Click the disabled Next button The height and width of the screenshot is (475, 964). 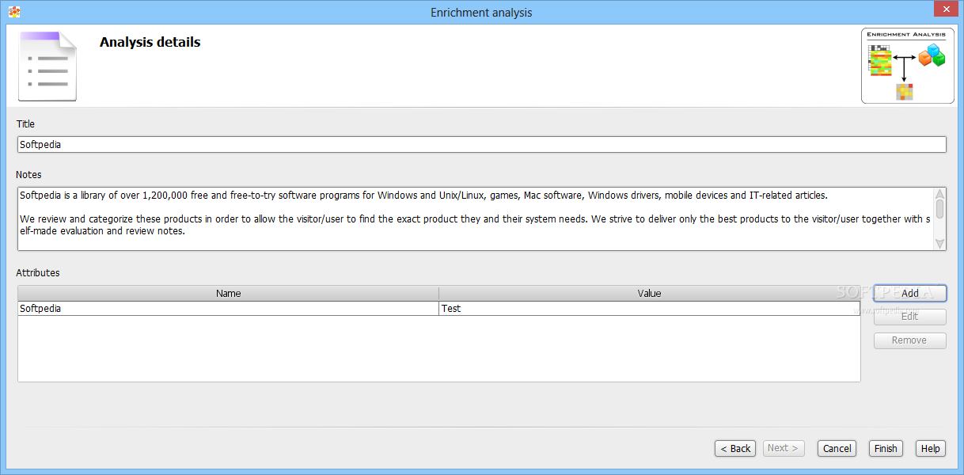784,448
